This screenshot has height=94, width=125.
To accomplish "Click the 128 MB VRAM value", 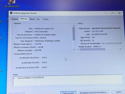I will (40, 47).
